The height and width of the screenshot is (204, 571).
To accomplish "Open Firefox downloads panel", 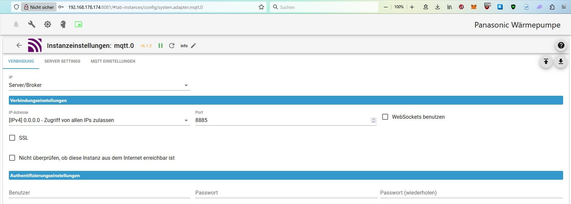I will (x=437, y=7).
